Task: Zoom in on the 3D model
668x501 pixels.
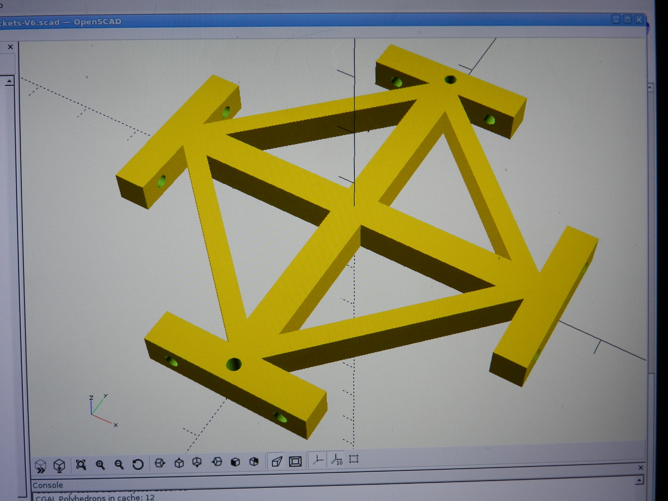Action: 100,464
